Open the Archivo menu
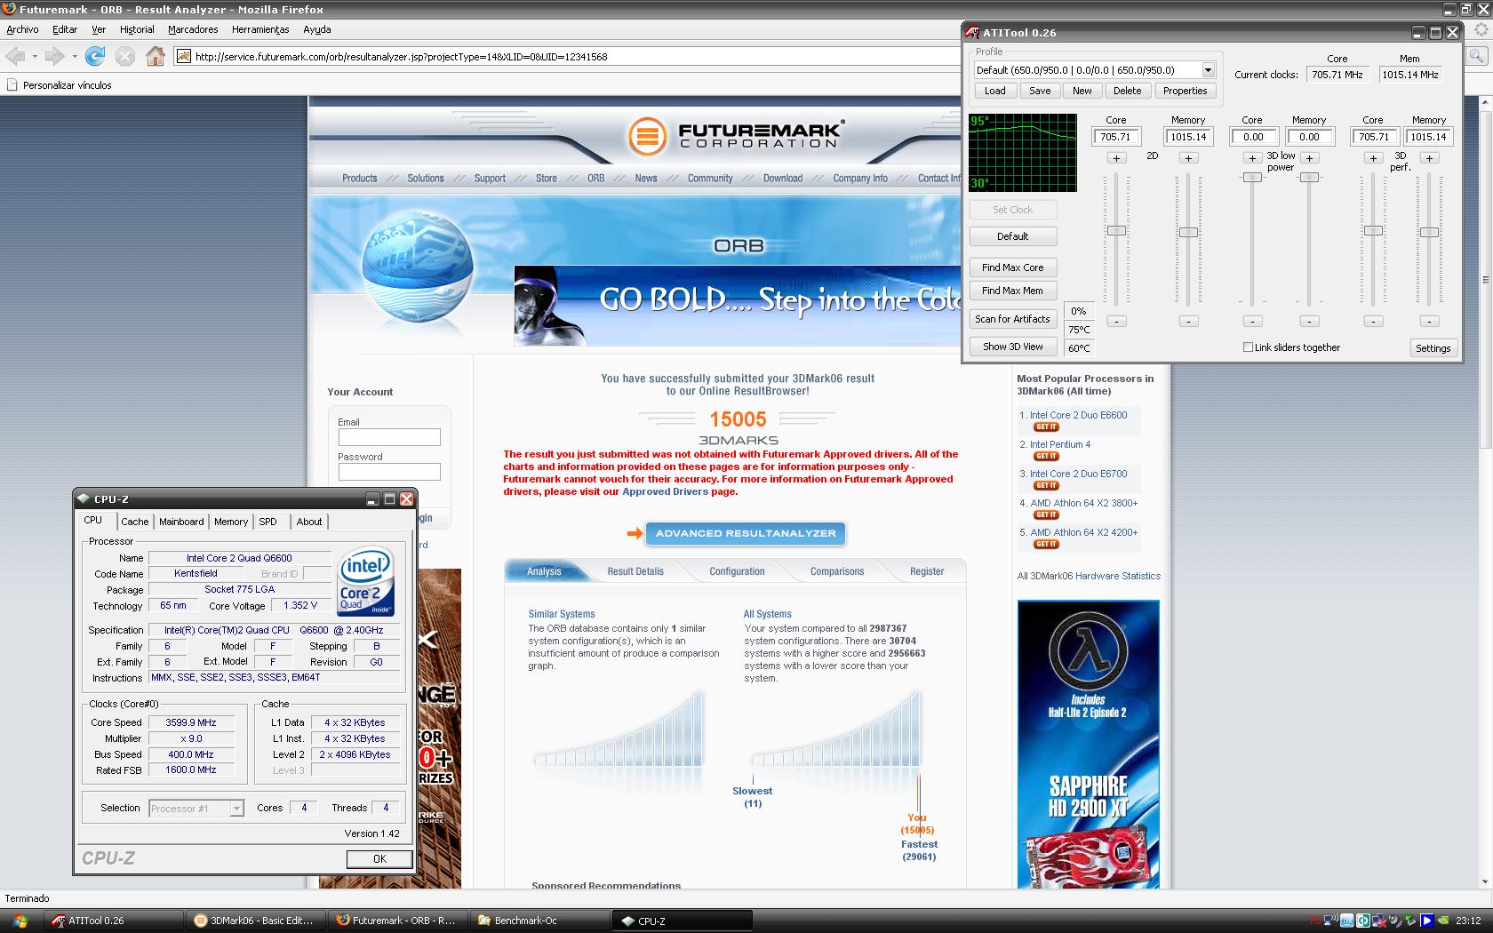 pyautogui.click(x=22, y=29)
